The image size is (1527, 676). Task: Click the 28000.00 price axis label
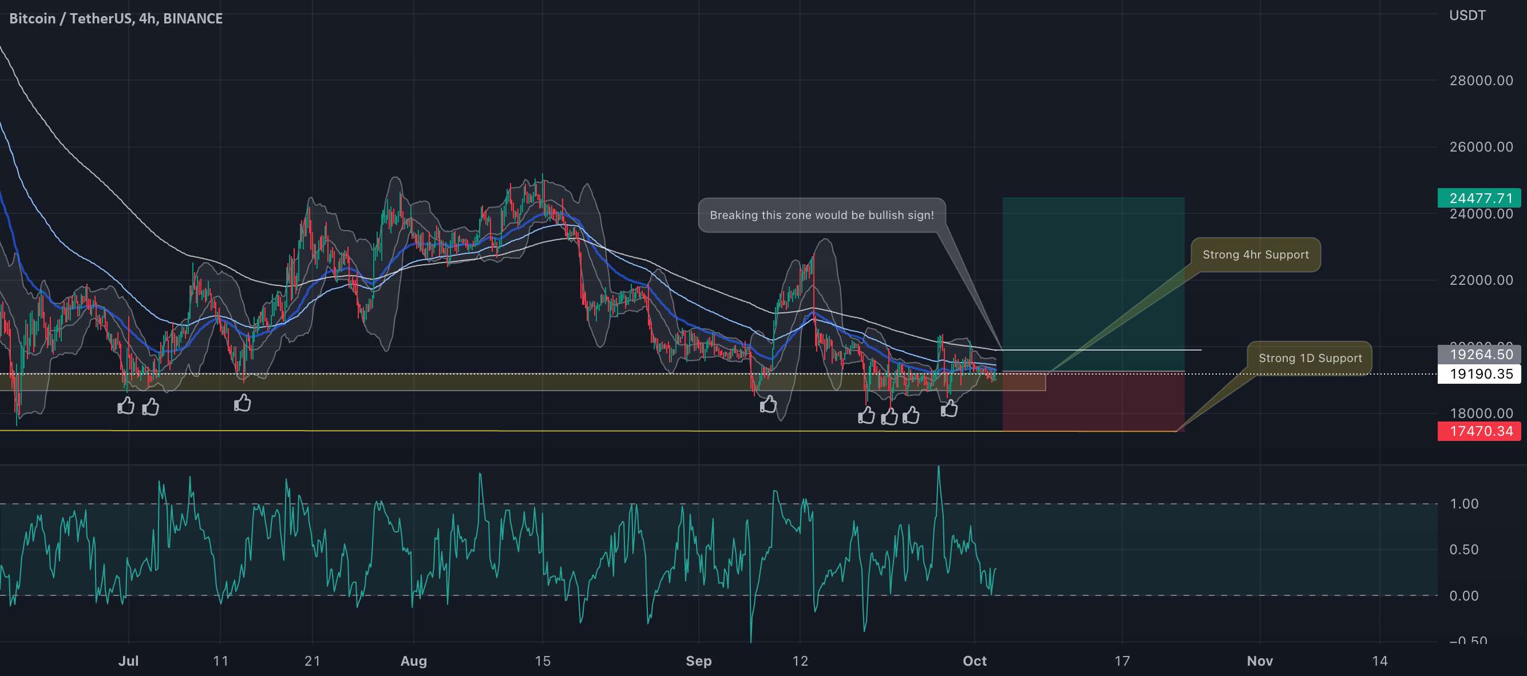pos(1481,81)
